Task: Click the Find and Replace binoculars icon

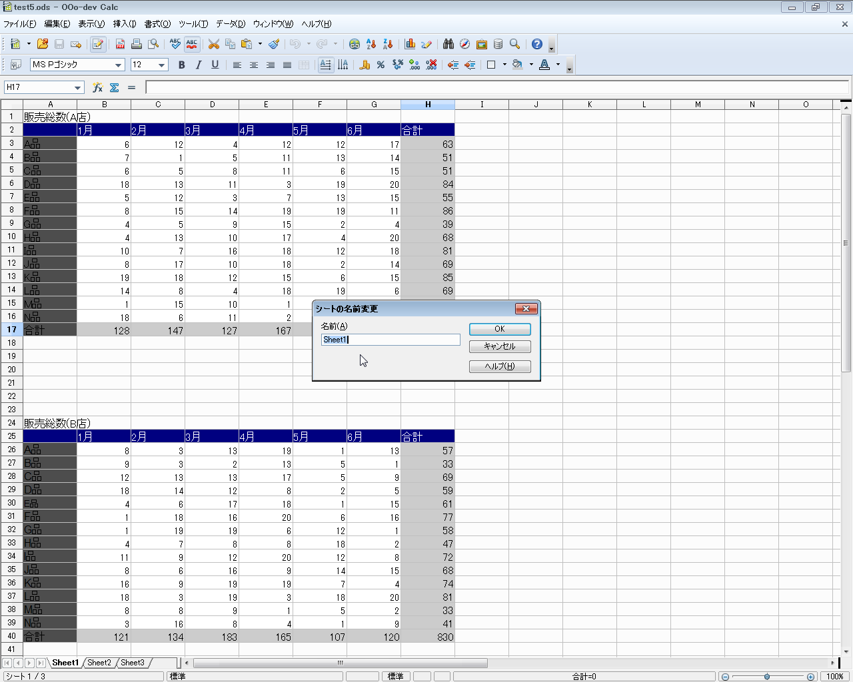Action: click(448, 45)
